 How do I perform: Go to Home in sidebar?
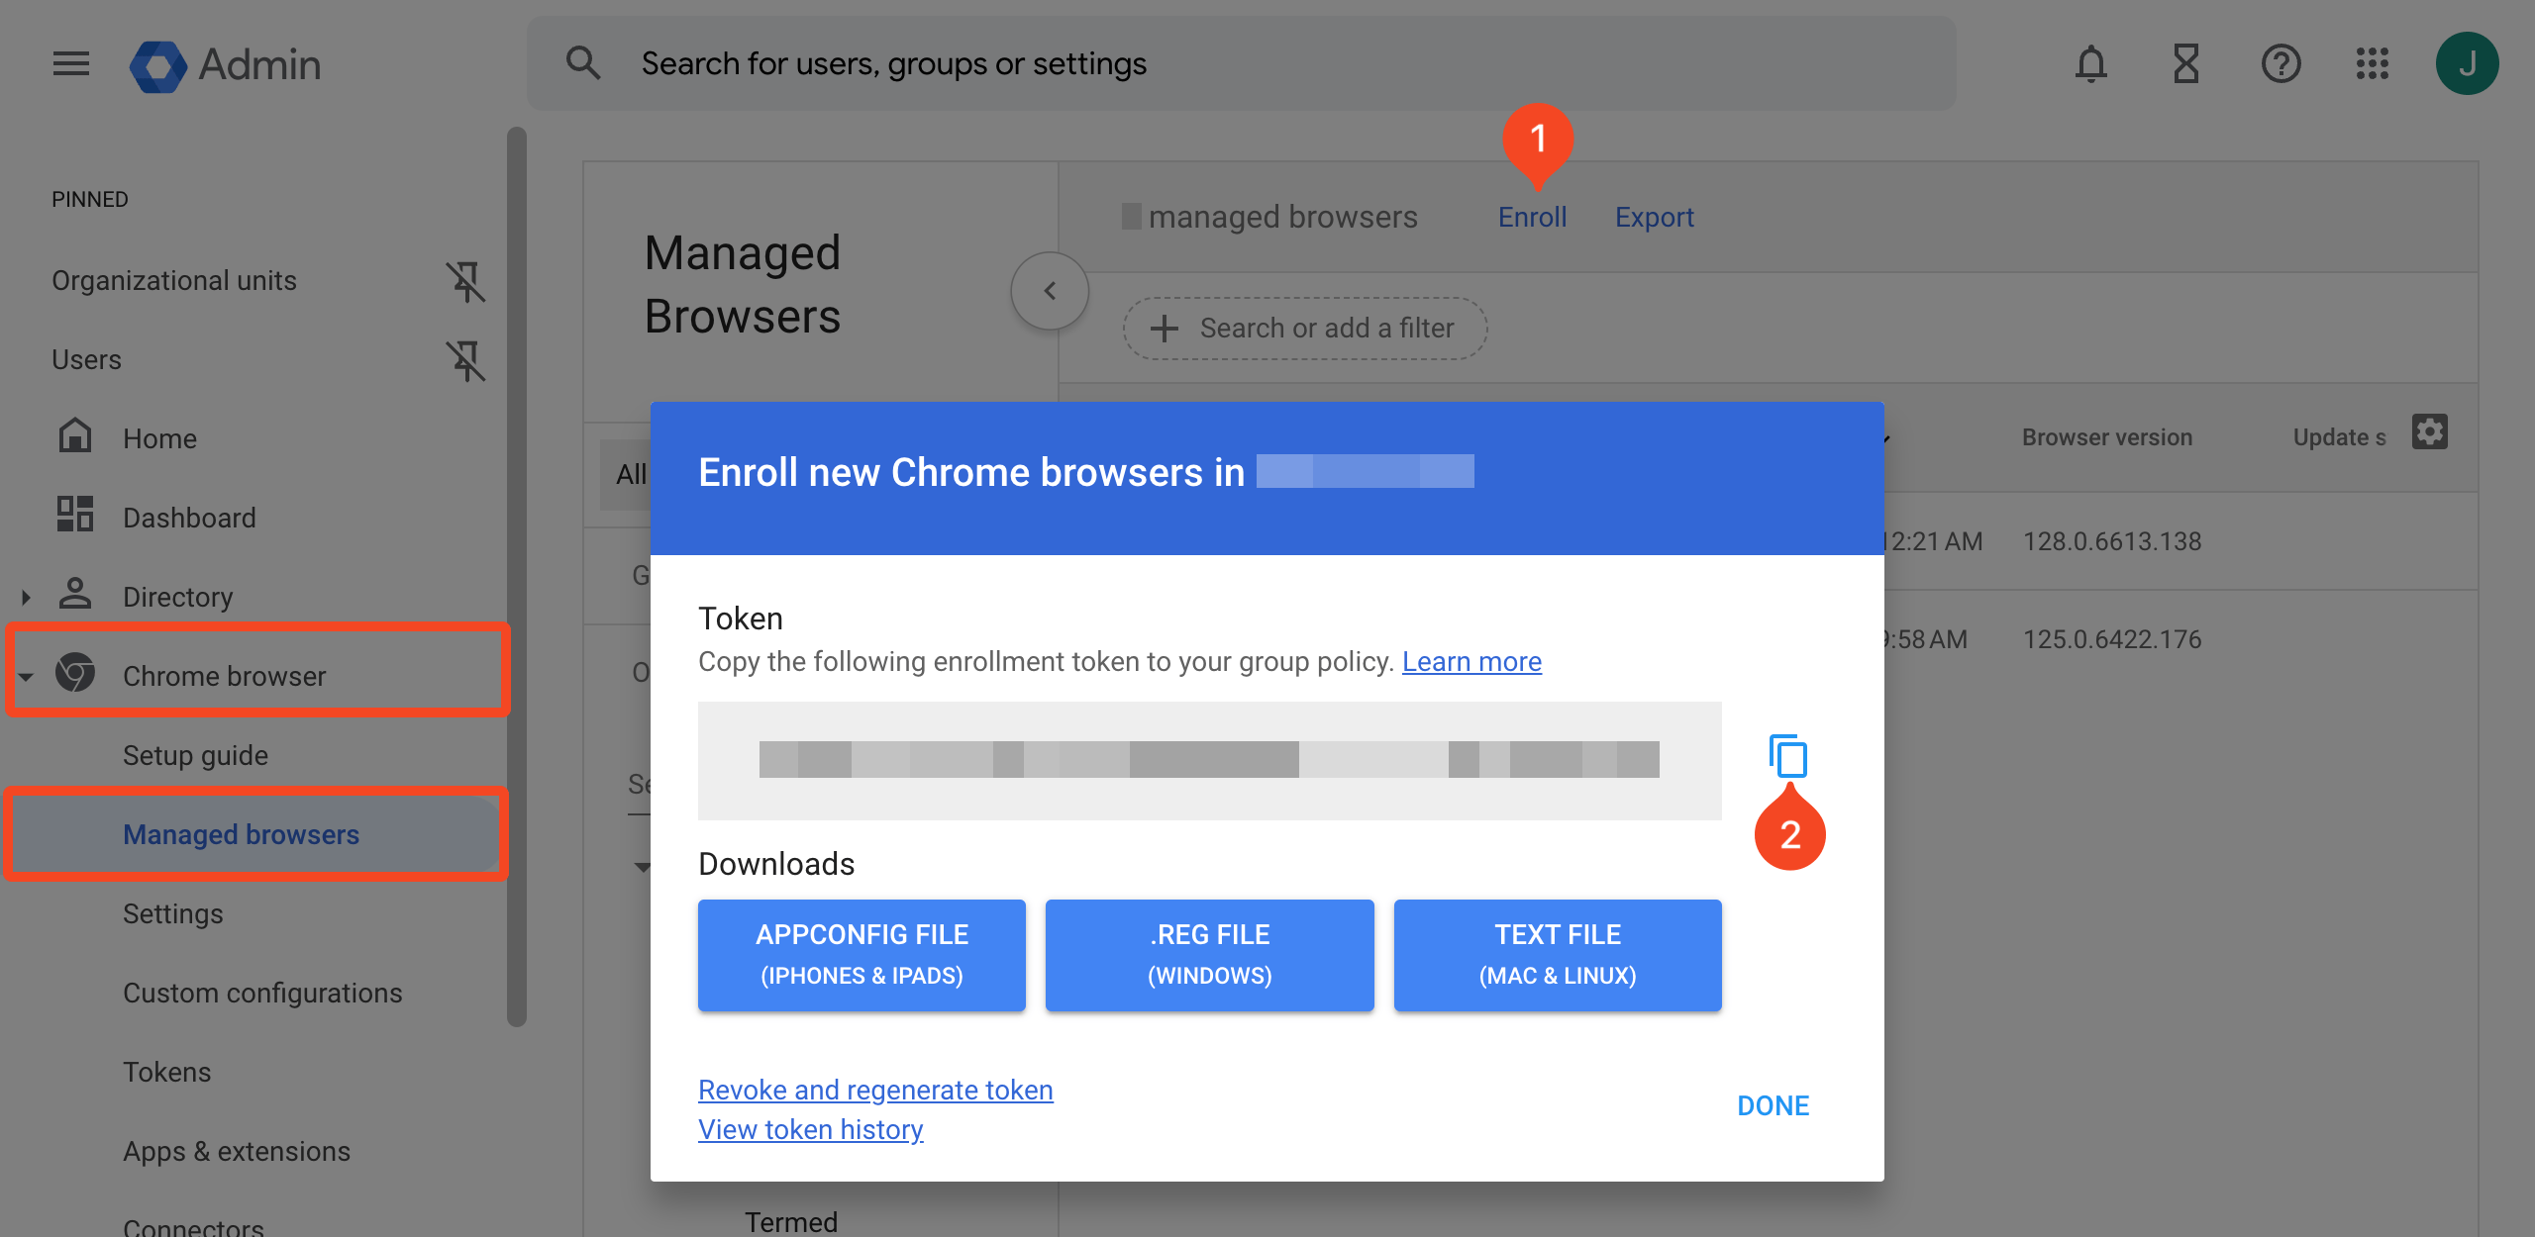coord(159,438)
